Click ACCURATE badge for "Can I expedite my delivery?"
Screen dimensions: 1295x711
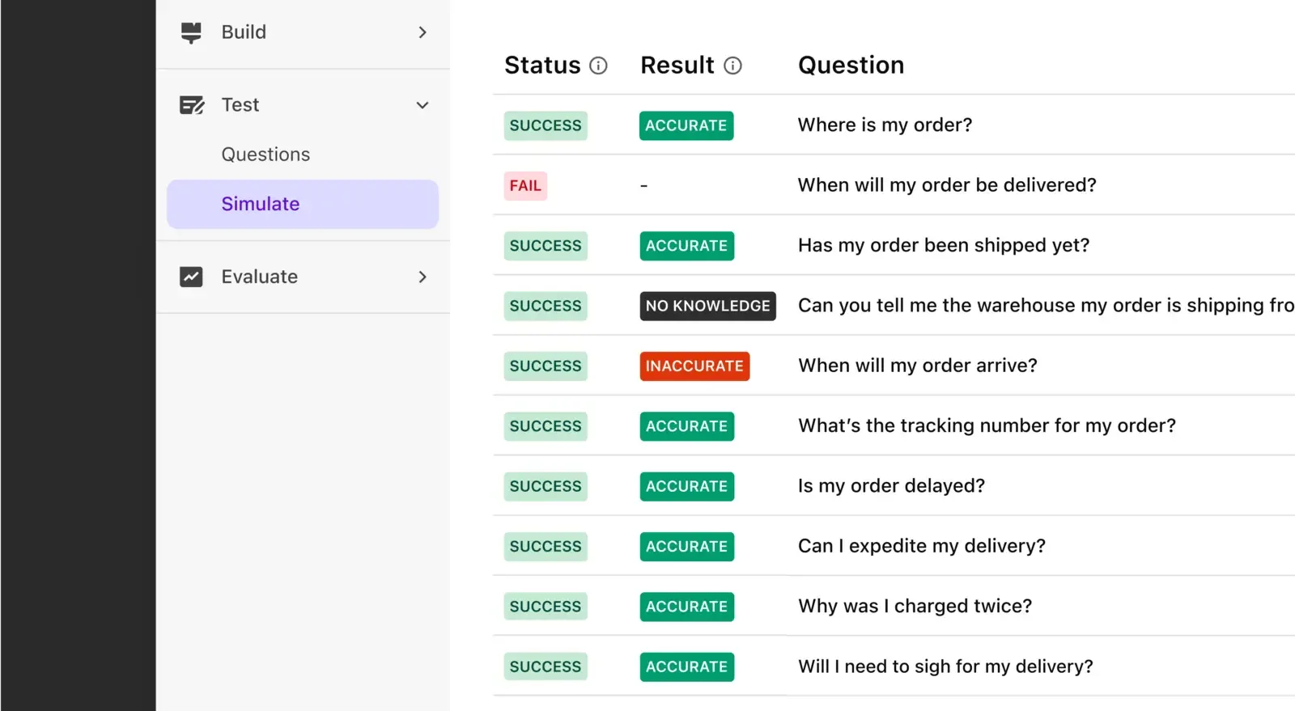686,547
